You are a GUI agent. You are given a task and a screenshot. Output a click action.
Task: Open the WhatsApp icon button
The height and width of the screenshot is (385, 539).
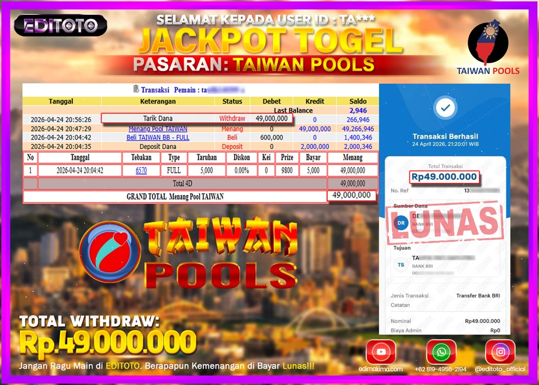pos(441,351)
